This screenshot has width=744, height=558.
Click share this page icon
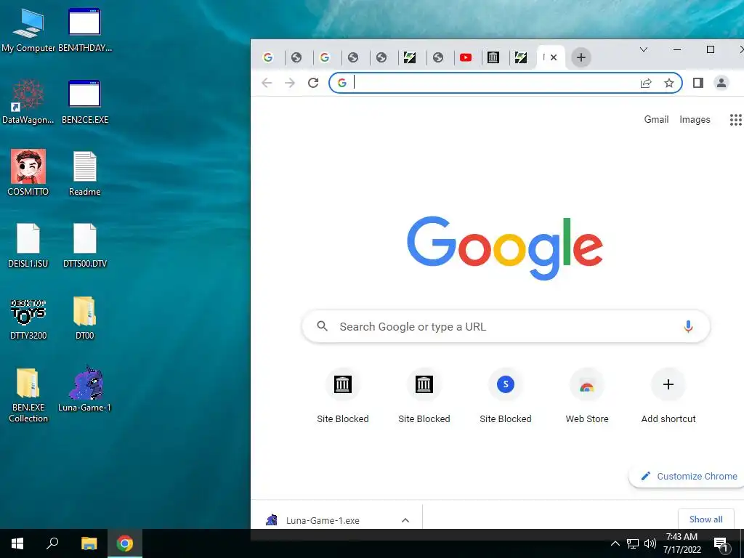646,83
